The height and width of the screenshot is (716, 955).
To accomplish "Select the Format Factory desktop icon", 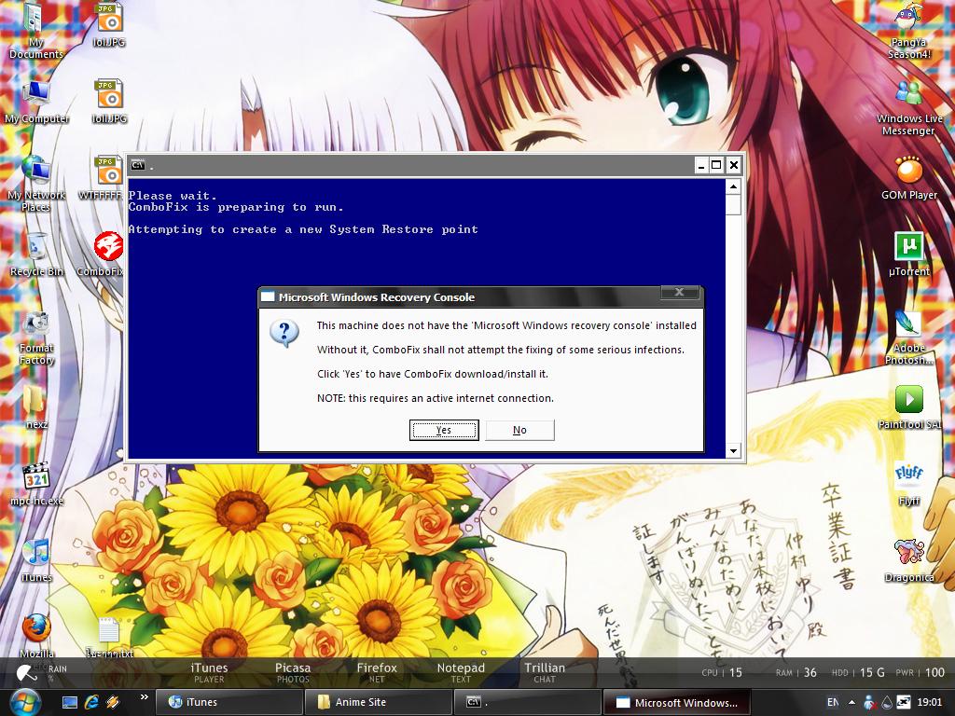I will (36, 337).
